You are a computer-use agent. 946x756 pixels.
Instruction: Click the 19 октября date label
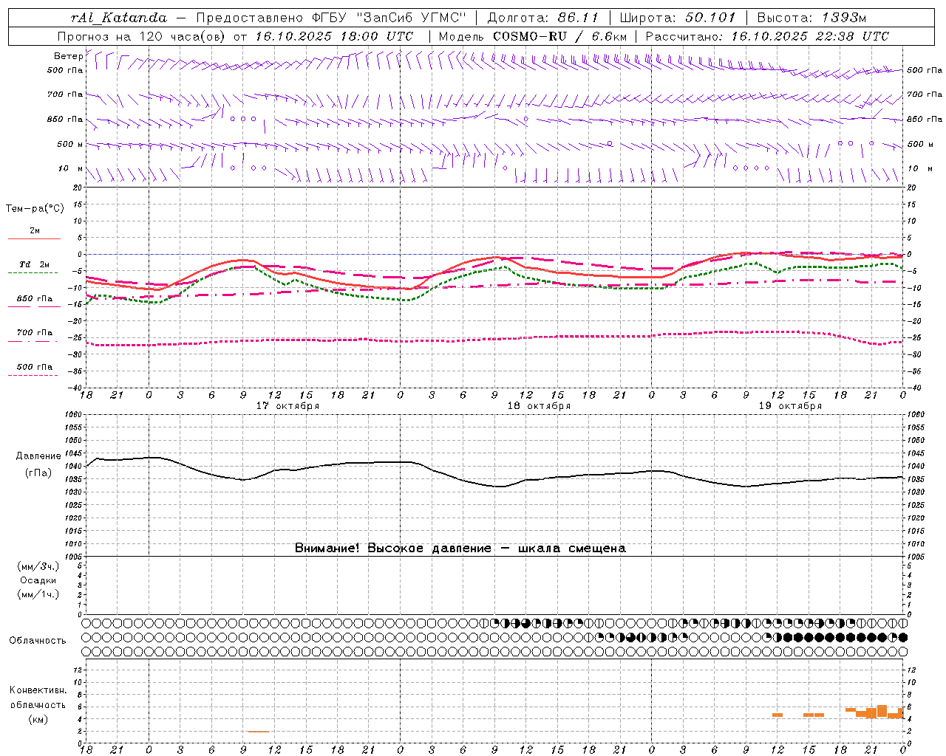pyautogui.click(x=790, y=406)
